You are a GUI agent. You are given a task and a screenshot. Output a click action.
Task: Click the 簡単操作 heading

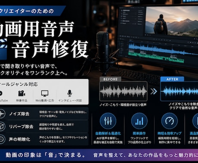[139, 133]
